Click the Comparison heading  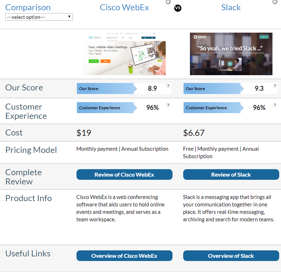click(x=28, y=7)
